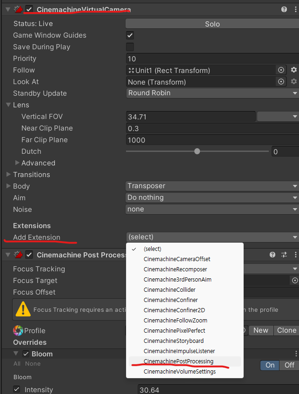Click the Dutch slider handle
Viewport: 299px width, 394px height.
click(197, 151)
